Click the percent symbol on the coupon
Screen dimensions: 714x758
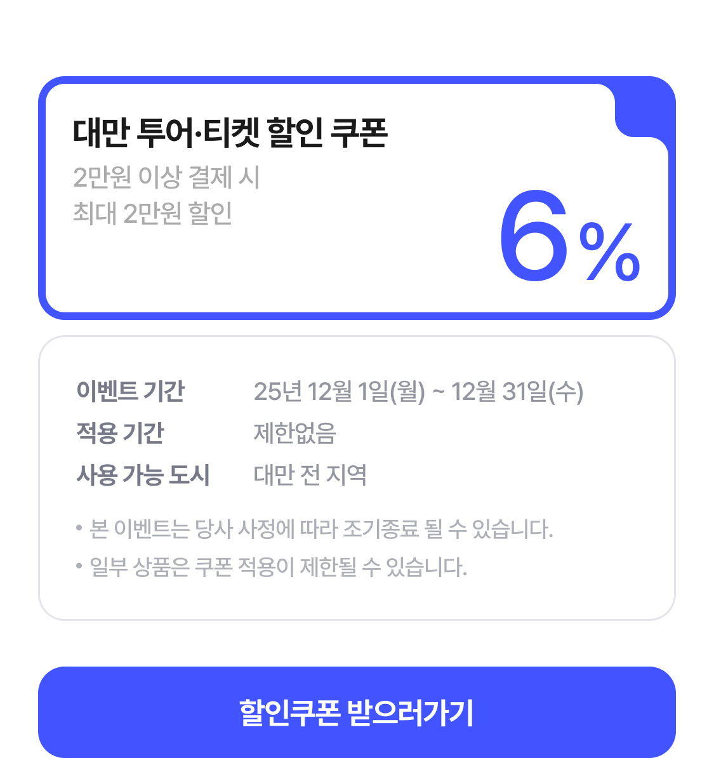(609, 253)
